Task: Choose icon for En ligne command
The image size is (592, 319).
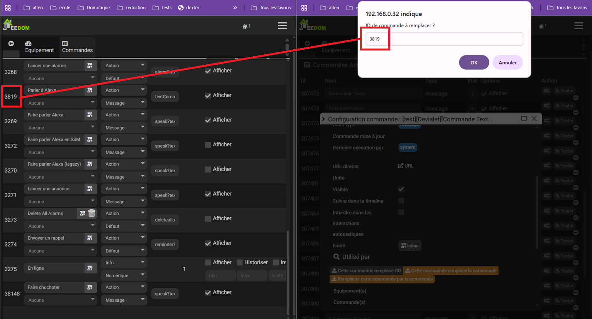Action: click(x=90, y=268)
